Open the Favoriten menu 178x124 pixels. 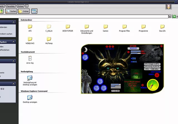click(11, 6)
